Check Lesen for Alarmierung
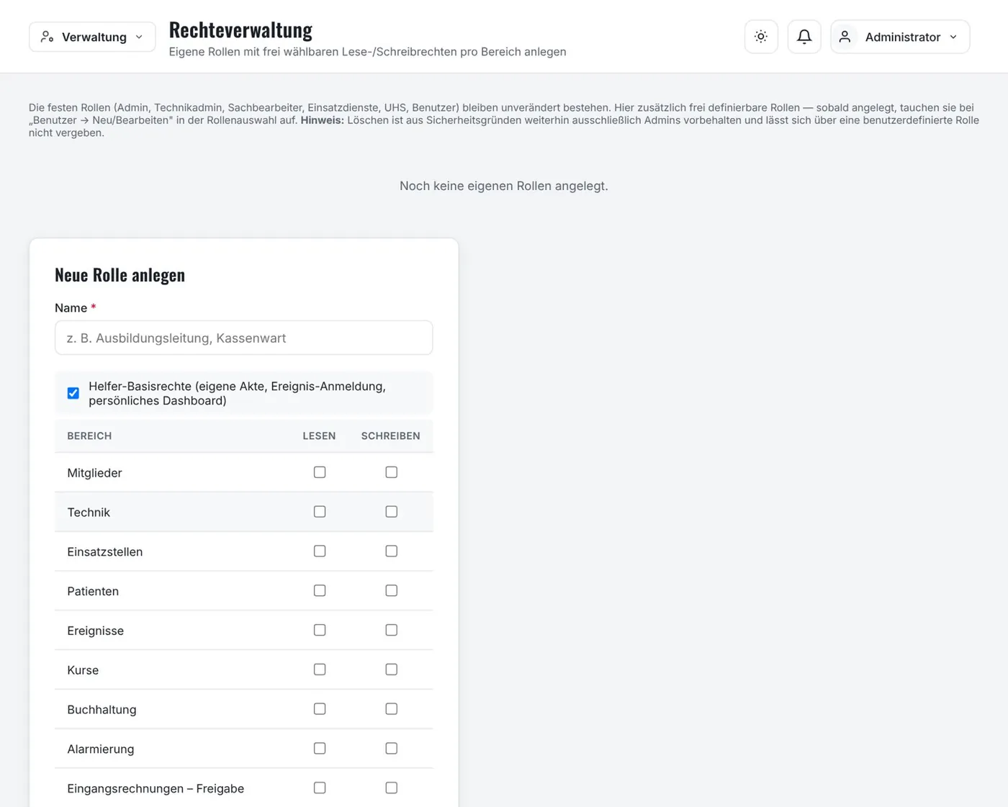This screenshot has width=1008, height=807. pos(320,749)
